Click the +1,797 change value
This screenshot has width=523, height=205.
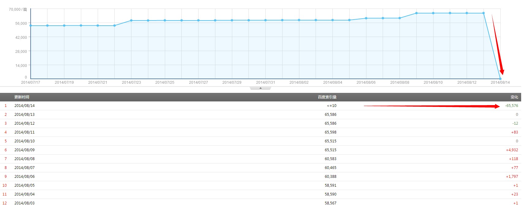pyautogui.click(x=512, y=177)
